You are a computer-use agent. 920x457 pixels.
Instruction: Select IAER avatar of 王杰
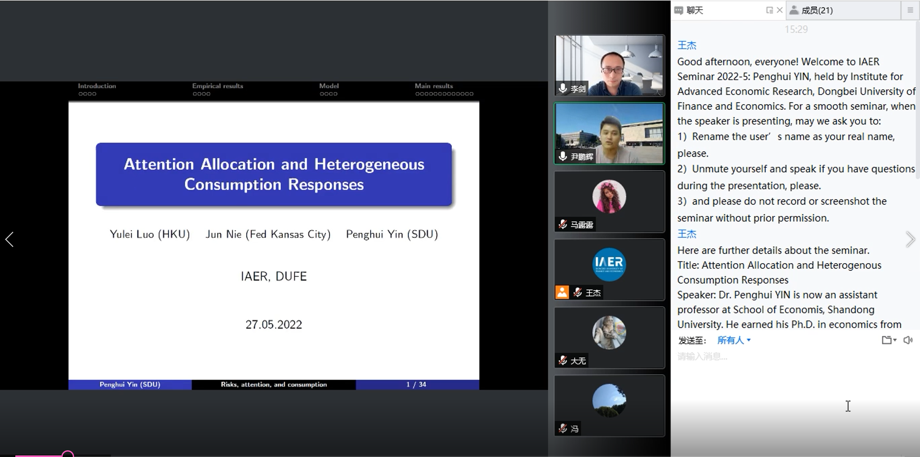[x=609, y=264]
